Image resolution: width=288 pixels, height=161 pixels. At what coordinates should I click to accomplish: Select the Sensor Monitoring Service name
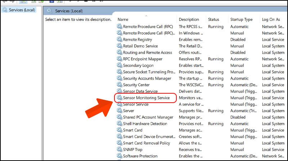tap(146, 98)
